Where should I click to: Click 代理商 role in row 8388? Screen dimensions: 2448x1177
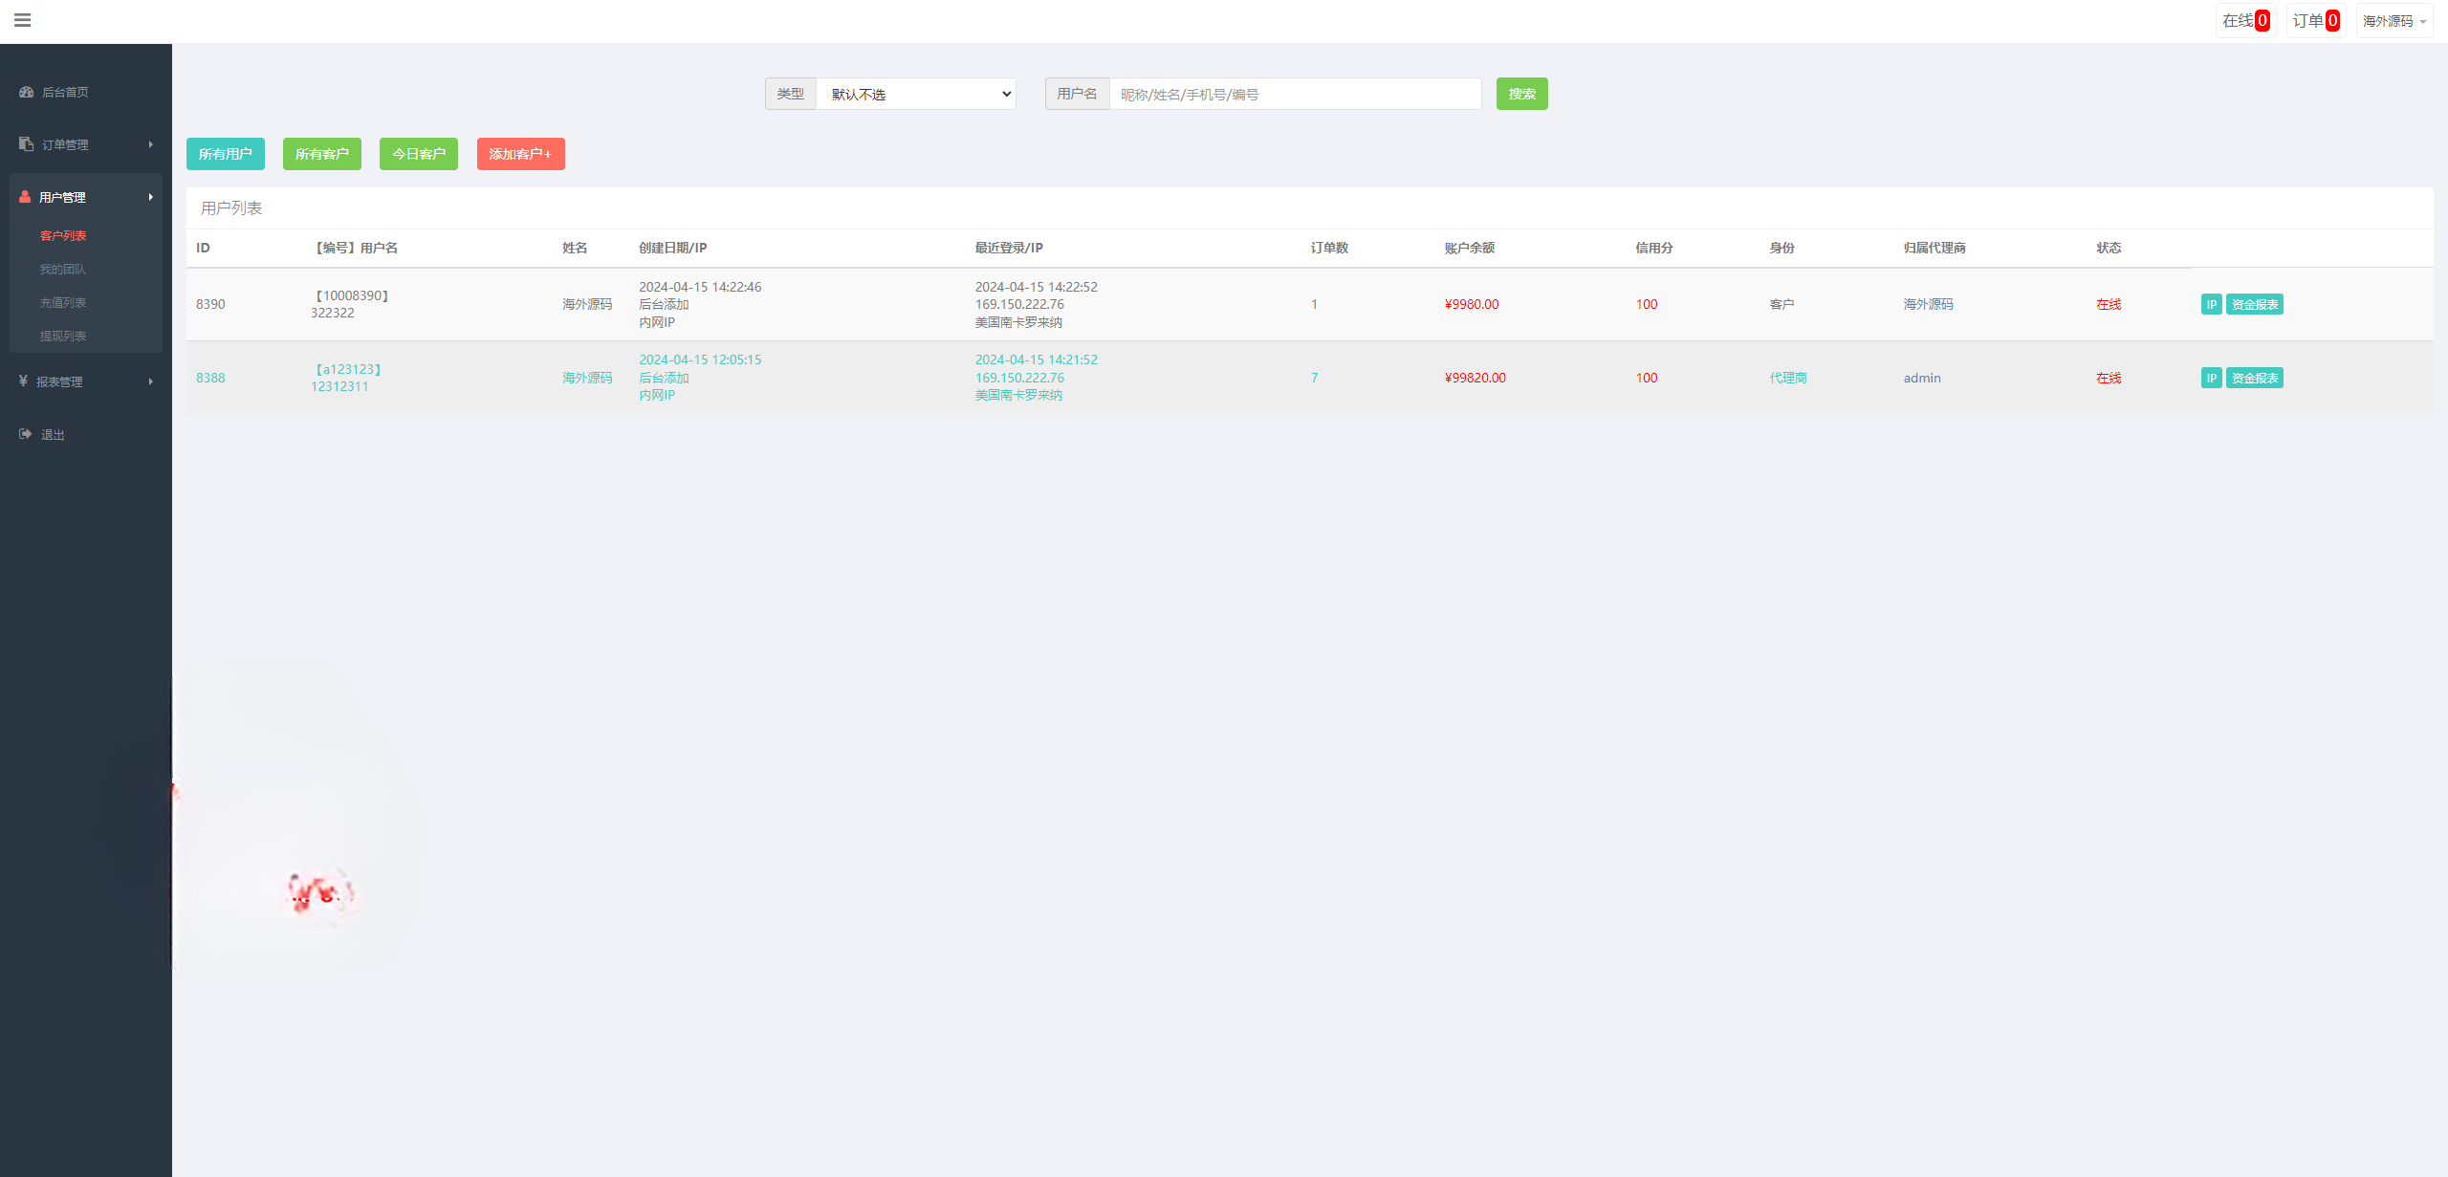tap(1788, 378)
